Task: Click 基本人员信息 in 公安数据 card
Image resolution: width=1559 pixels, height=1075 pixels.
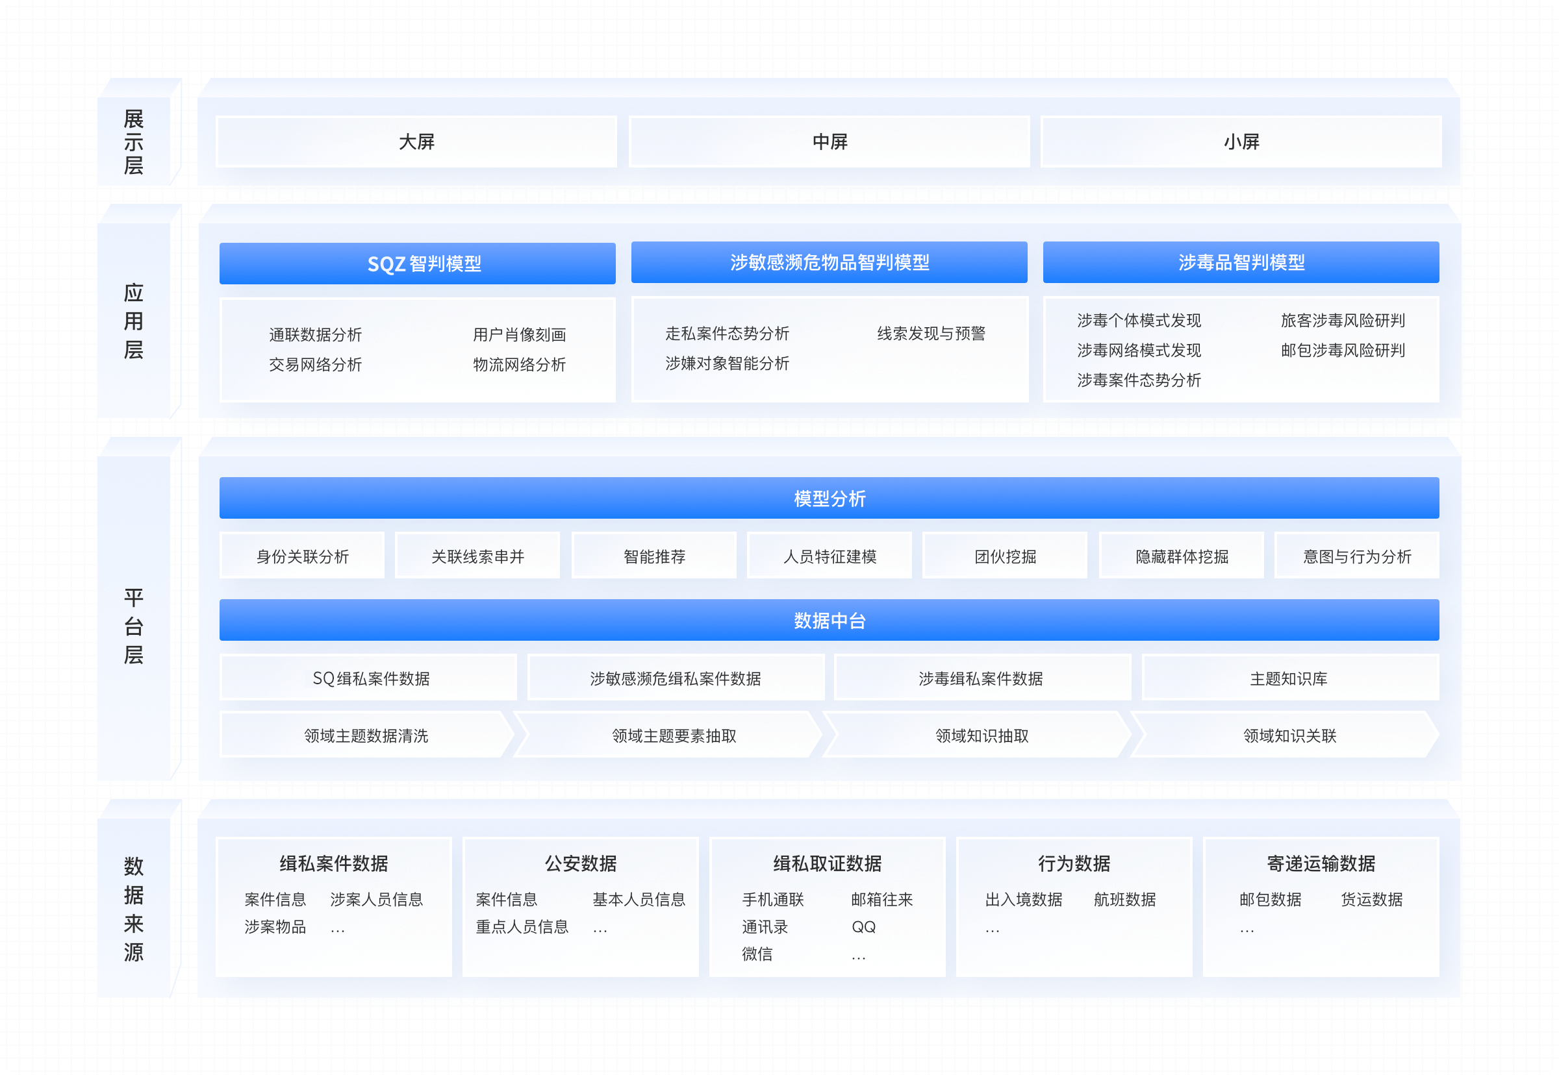Action: tap(639, 899)
